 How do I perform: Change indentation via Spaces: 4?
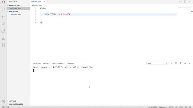click(x=163, y=107)
